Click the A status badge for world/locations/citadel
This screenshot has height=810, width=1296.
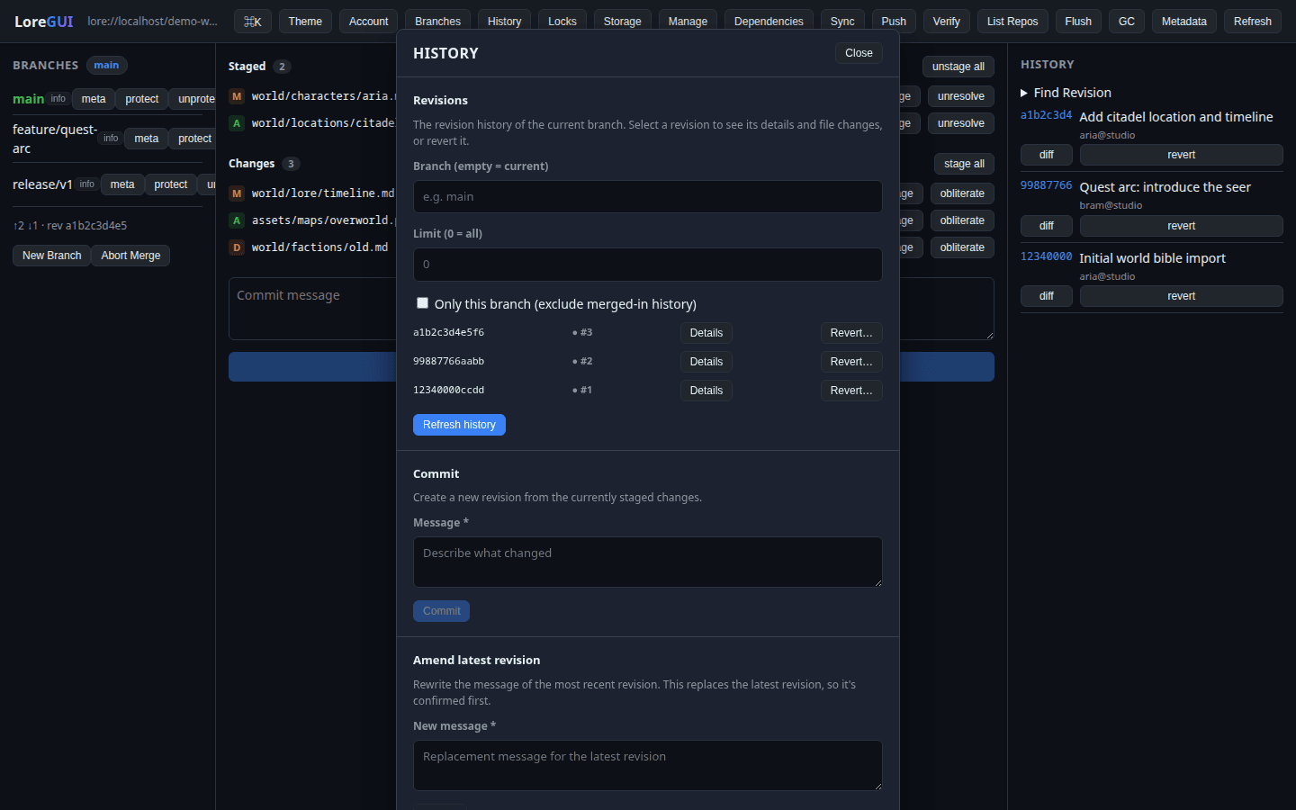237,123
